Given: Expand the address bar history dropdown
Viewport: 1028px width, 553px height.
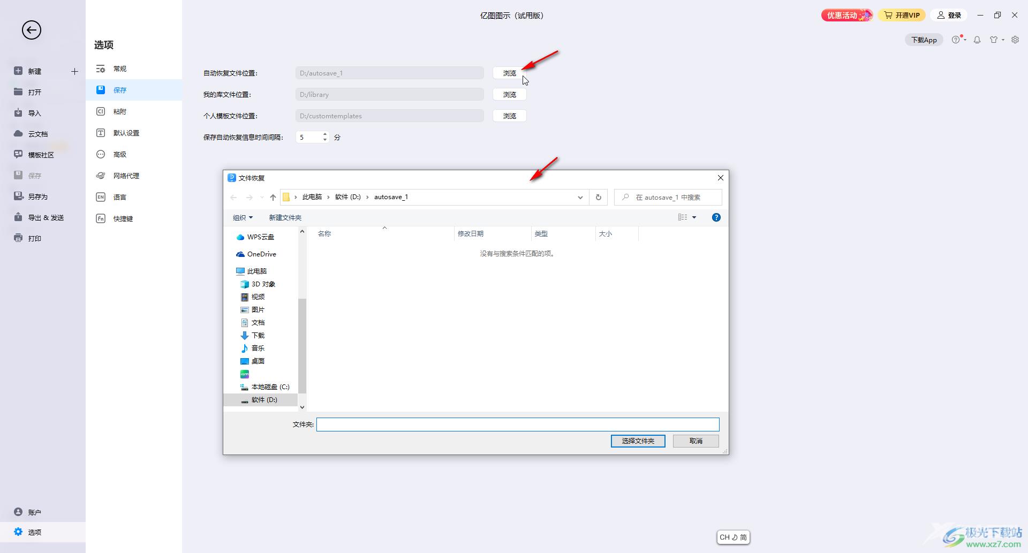Looking at the screenshot, I should (x=580, y=197).
